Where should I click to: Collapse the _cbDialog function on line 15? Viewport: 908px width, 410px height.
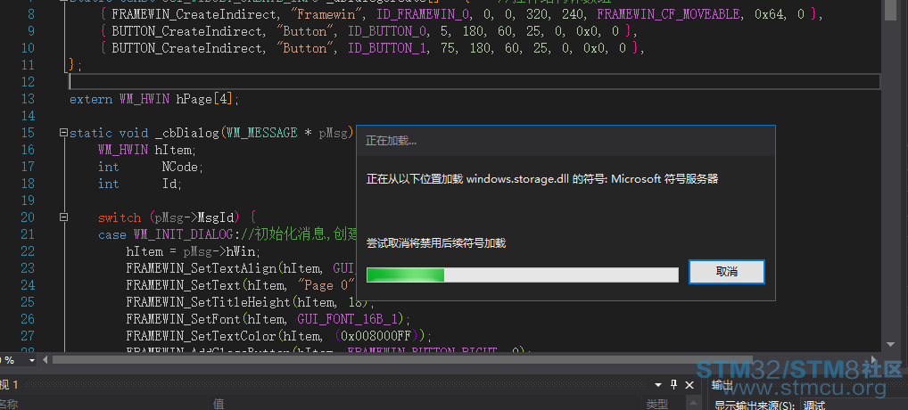63,133
